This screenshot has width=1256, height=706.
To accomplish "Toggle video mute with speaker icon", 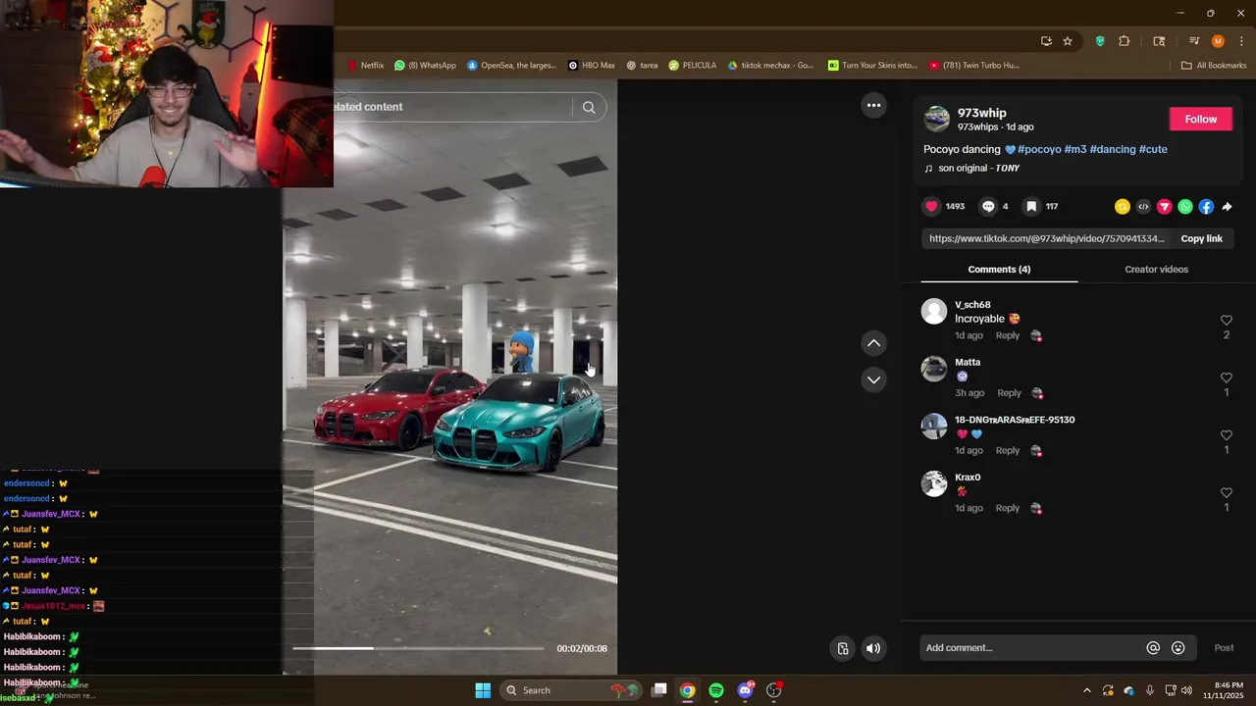I will coord(873,648).
